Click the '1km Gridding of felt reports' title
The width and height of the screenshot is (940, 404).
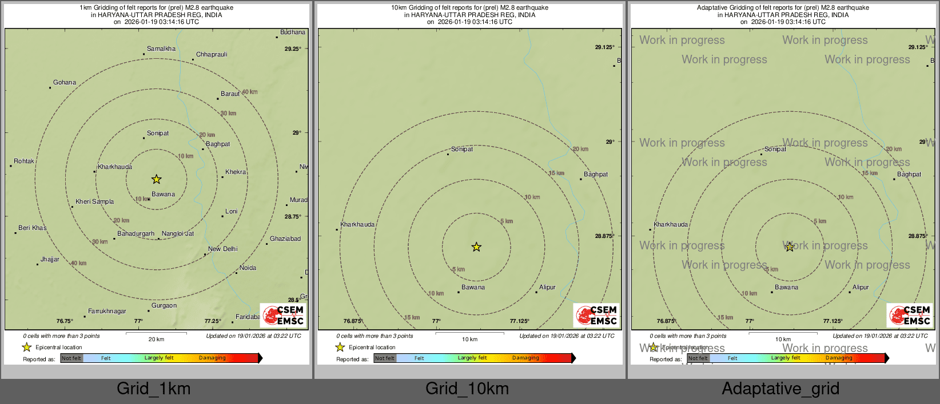tap(156, 8)
